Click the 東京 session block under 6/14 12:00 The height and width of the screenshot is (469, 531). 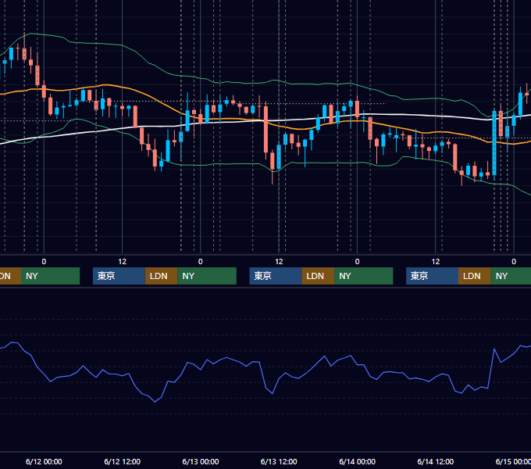(x=432, y=276)
